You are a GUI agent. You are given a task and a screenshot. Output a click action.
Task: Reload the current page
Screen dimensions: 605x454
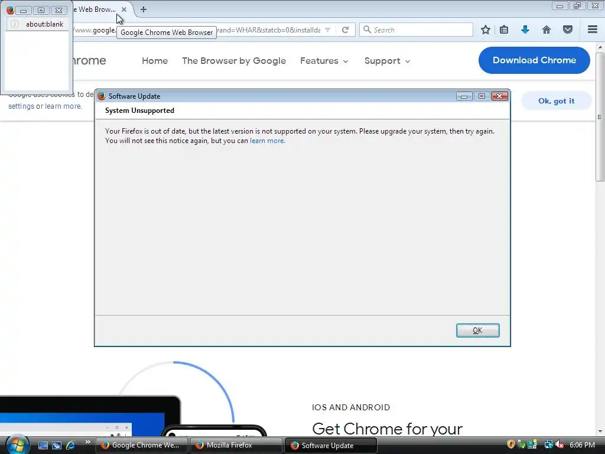pyautogui.click(x=345, y=30)
